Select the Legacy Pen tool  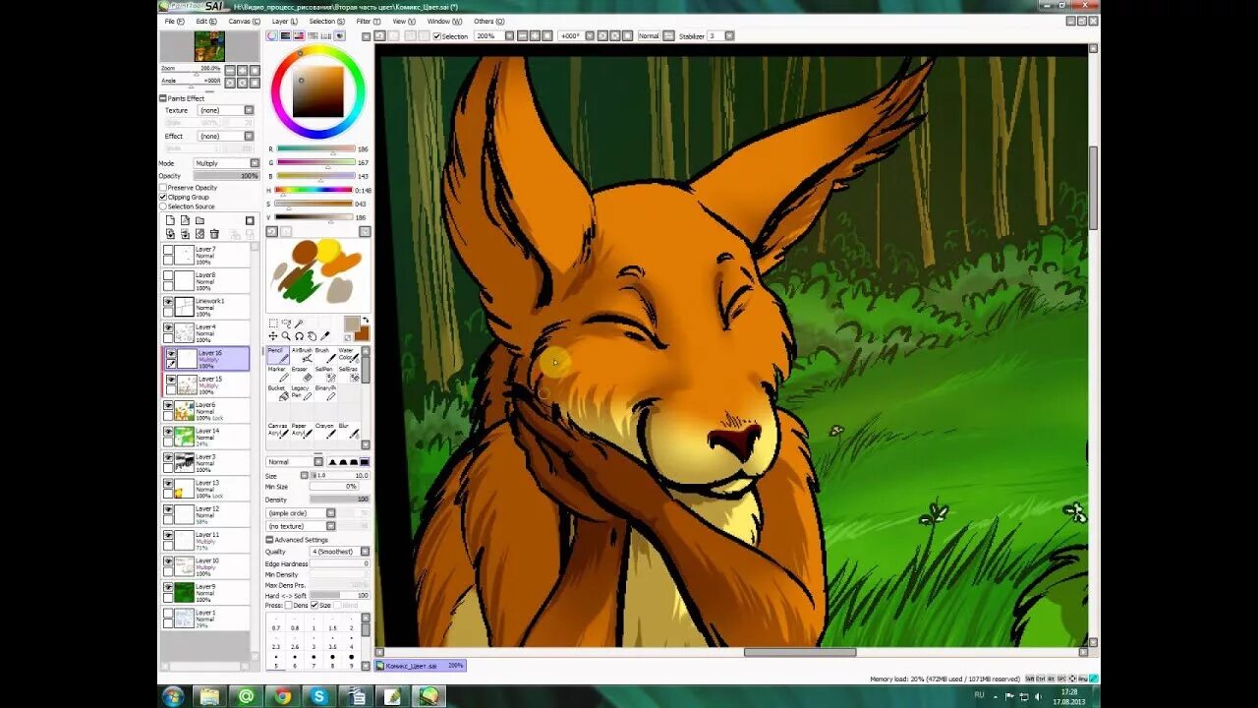point(301,392)
